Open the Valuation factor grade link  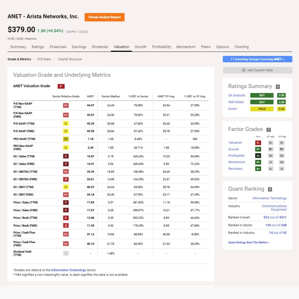[235, 143]
